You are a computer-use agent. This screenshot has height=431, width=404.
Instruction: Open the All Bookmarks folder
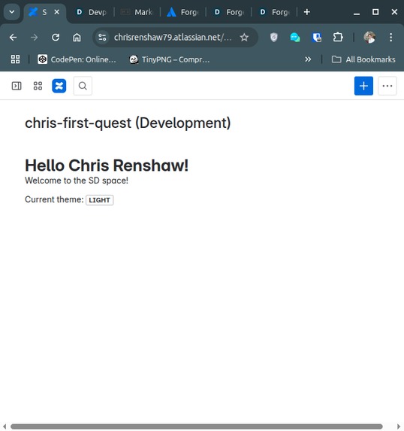(x=363, y=59)
